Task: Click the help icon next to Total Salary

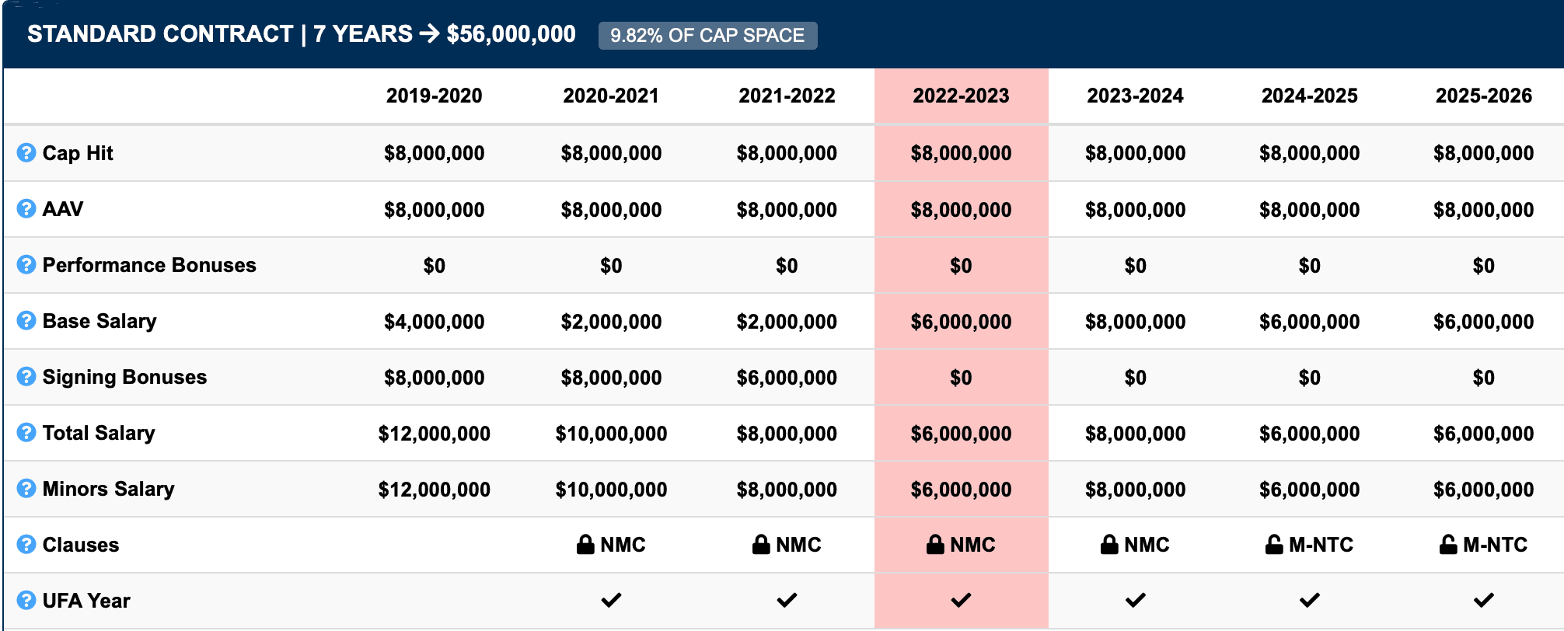Action: pos(26,433)
